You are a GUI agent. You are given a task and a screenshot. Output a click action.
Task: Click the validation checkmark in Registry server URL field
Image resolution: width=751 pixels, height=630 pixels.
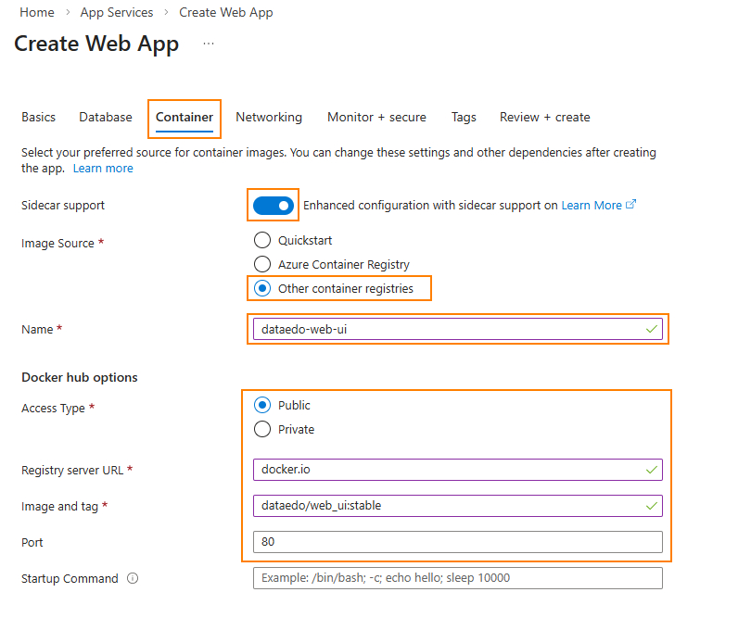(648, 470)
